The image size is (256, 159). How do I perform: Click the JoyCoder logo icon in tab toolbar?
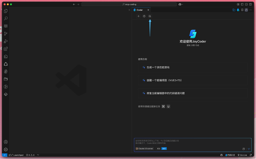pyautogui.click(x=238, y=10)
